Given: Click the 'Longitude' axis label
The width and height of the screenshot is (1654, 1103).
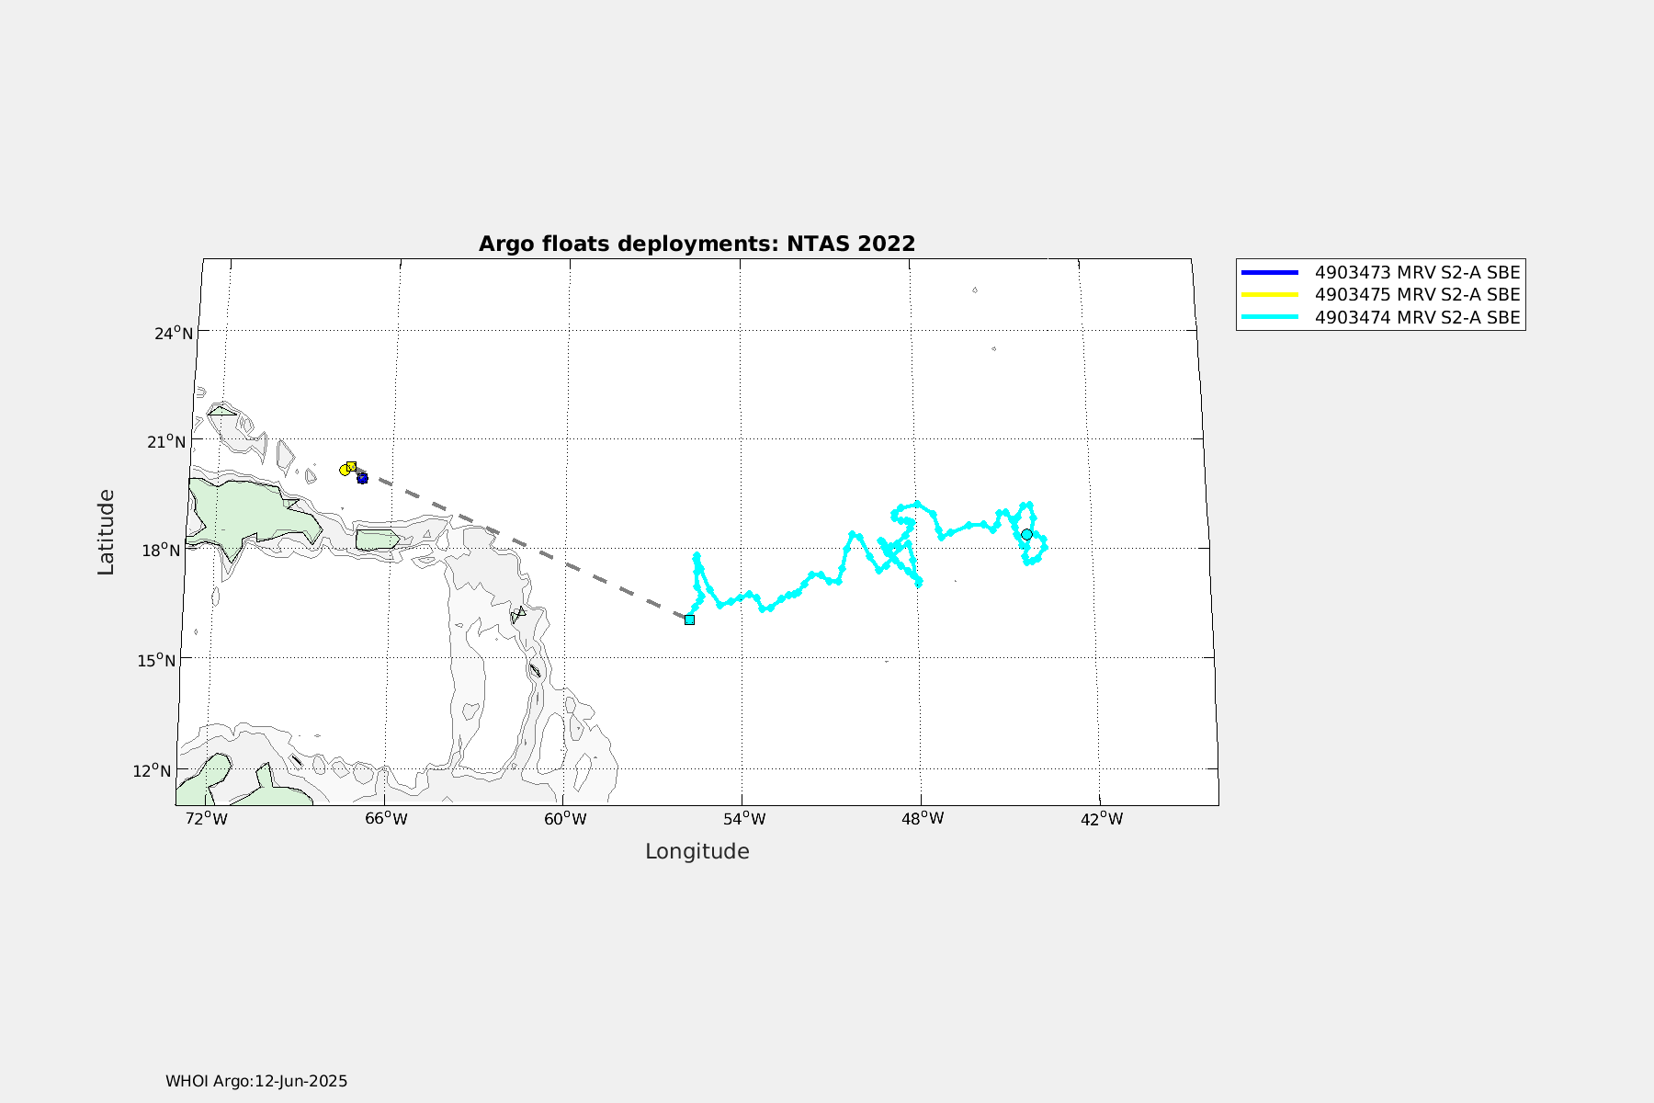Looking at the screenshot, I should click(697, 851).
